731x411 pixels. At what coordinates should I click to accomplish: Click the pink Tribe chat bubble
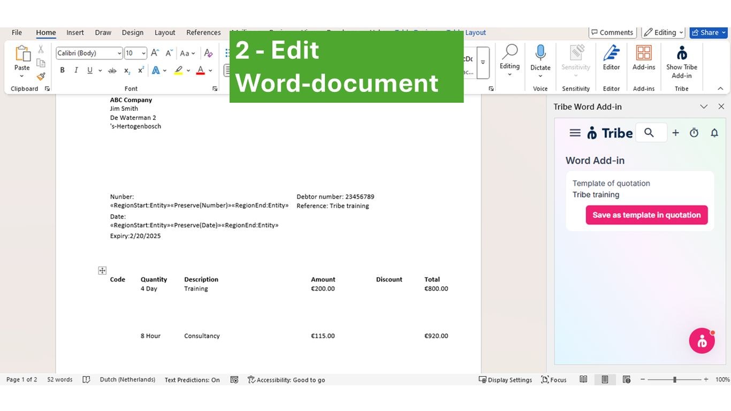[x=702, y=341]
